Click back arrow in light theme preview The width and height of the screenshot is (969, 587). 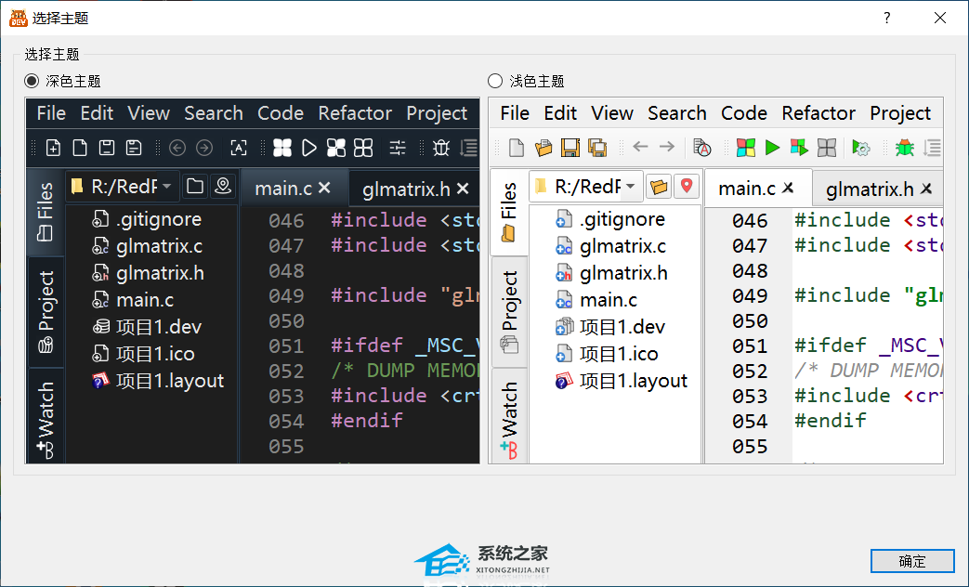click(x=641, y=147)
